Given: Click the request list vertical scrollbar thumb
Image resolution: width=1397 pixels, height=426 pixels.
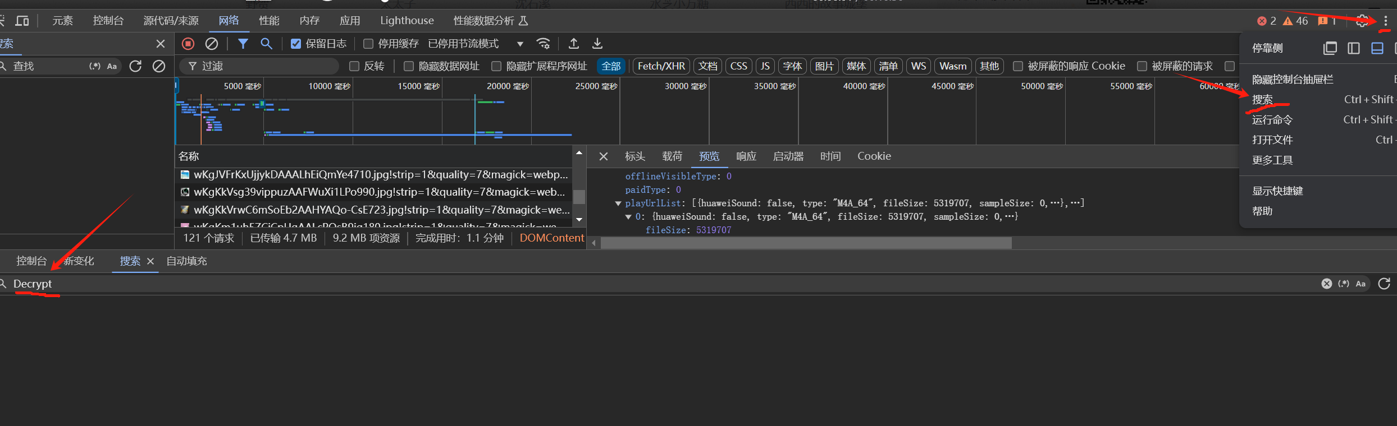Looking at the screenshot, I should 579,197.
